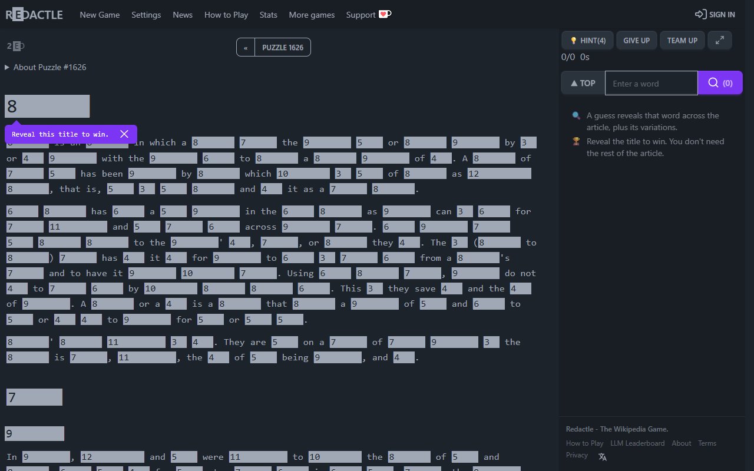Click the redacted 9-letter subsection heading block
The image size is (754, 471).
[34, 434]
